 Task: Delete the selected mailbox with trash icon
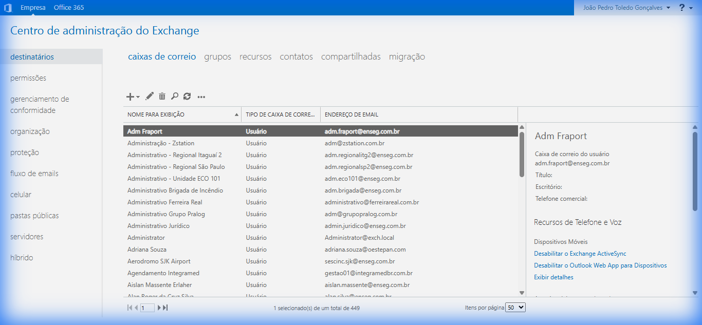[162, 96]
